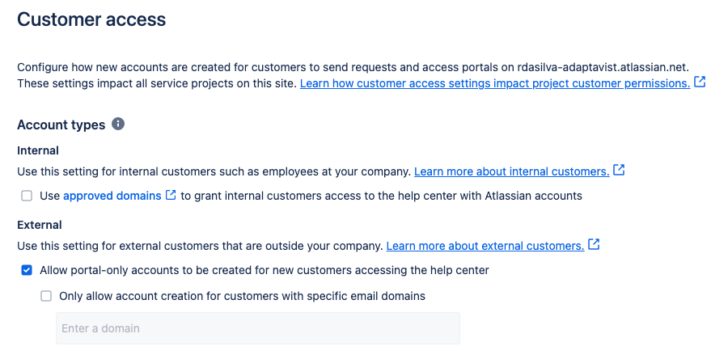Follow the 'approved domains' hyperlink
Viewport: 728px width, 359px height.
(x=112, y=196)
